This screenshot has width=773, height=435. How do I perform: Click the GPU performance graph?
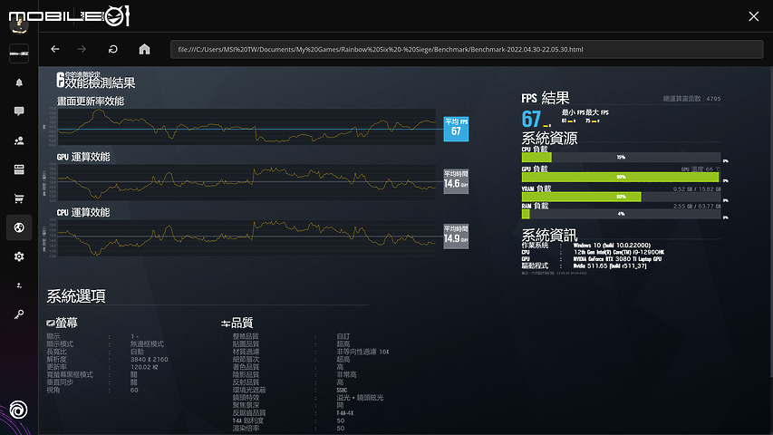point(246,182)
